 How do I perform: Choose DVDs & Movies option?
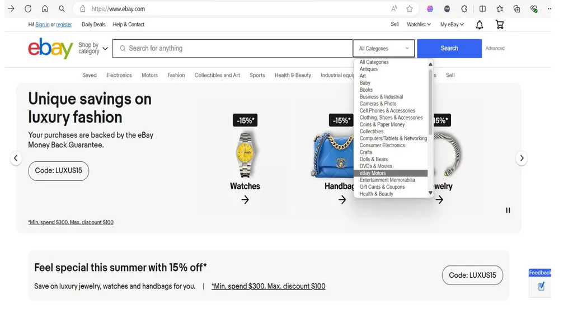375,166
